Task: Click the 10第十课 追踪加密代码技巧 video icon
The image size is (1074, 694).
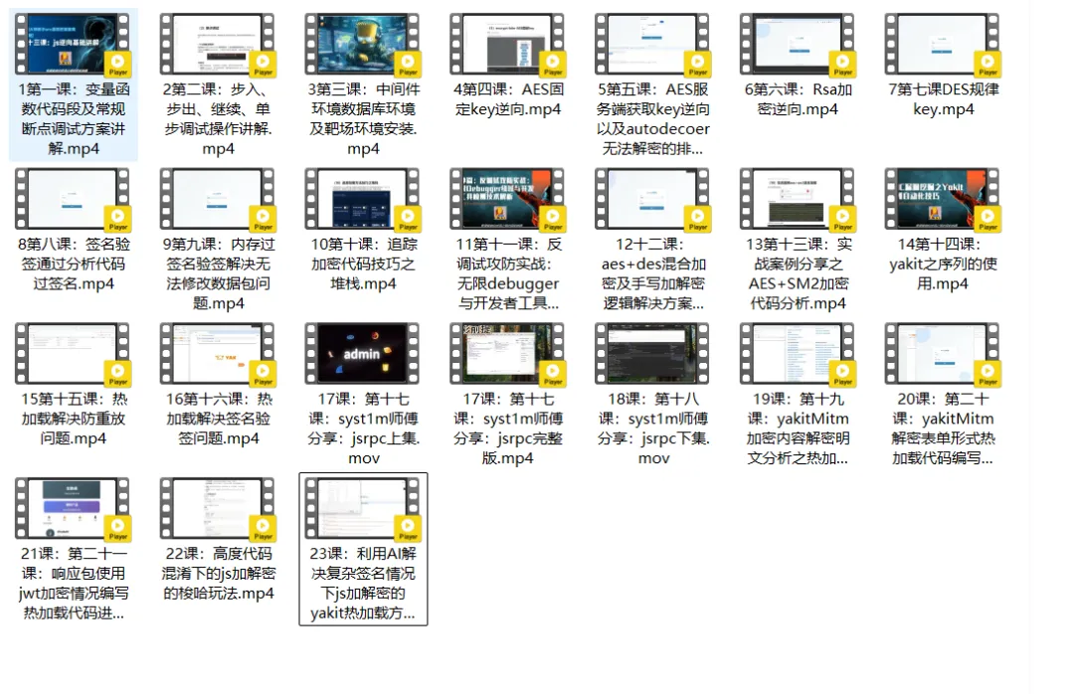Action: coord(363,200)
